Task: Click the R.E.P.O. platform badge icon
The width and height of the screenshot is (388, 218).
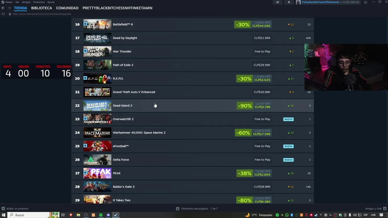Action: tap(85, 78)
